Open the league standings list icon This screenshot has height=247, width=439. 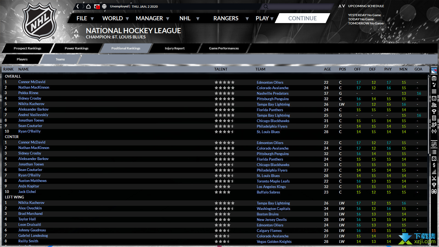click(434, 152)
